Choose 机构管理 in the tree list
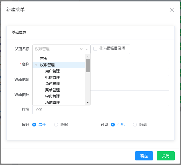 pos(53,77)
